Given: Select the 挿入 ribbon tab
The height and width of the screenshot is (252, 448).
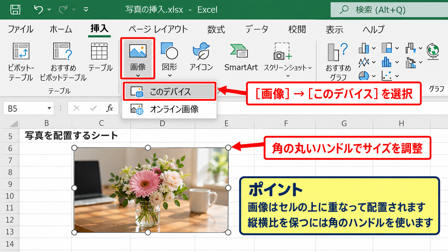Looking at the screenshot, I should tap(99, 28).
